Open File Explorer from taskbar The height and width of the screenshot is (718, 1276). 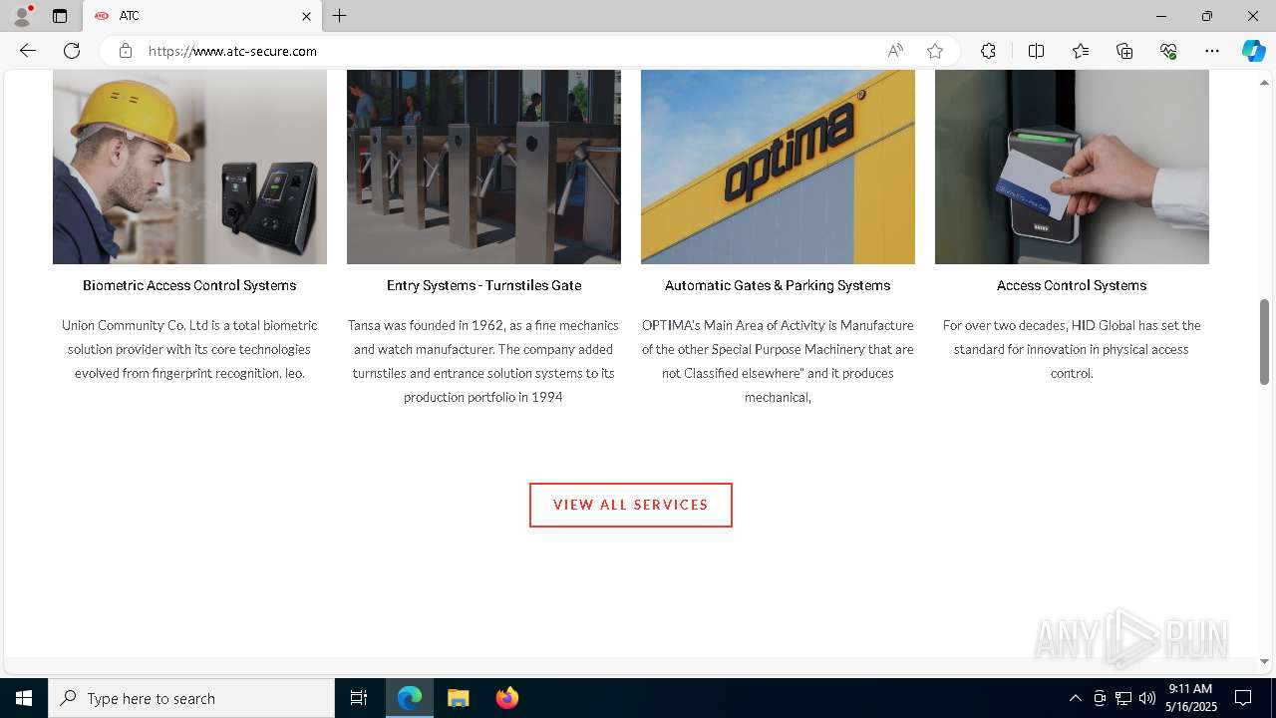click(x=459, y=698)
